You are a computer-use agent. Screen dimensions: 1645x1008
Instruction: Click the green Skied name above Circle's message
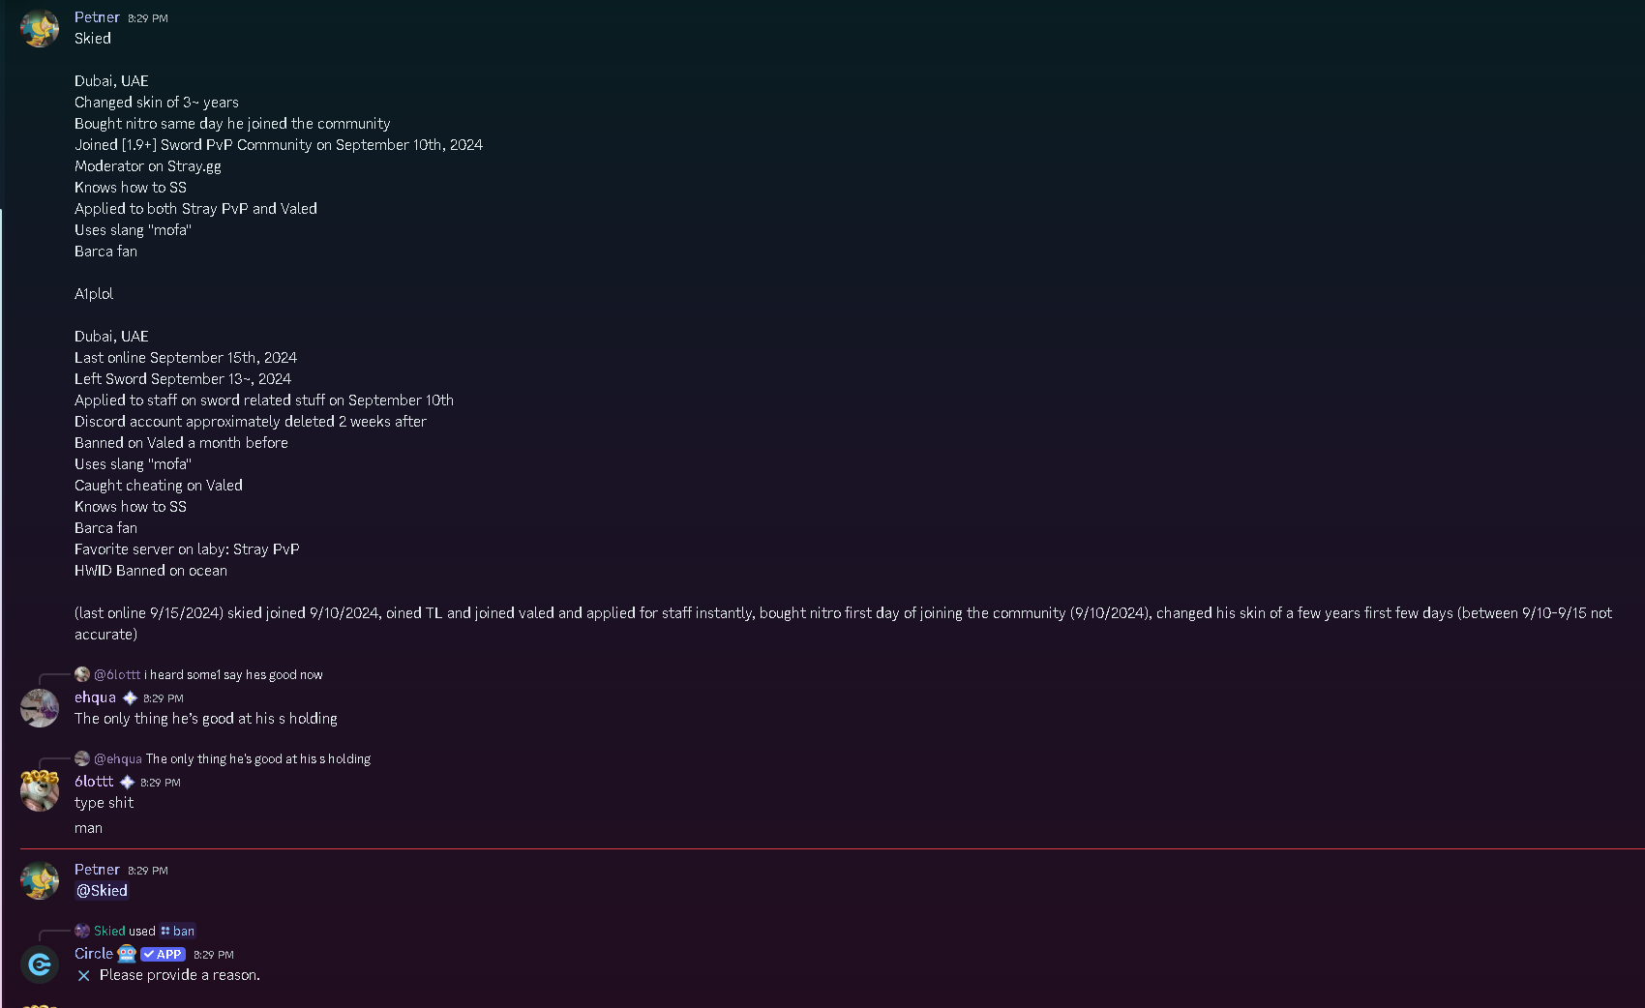tap(109, 932)
